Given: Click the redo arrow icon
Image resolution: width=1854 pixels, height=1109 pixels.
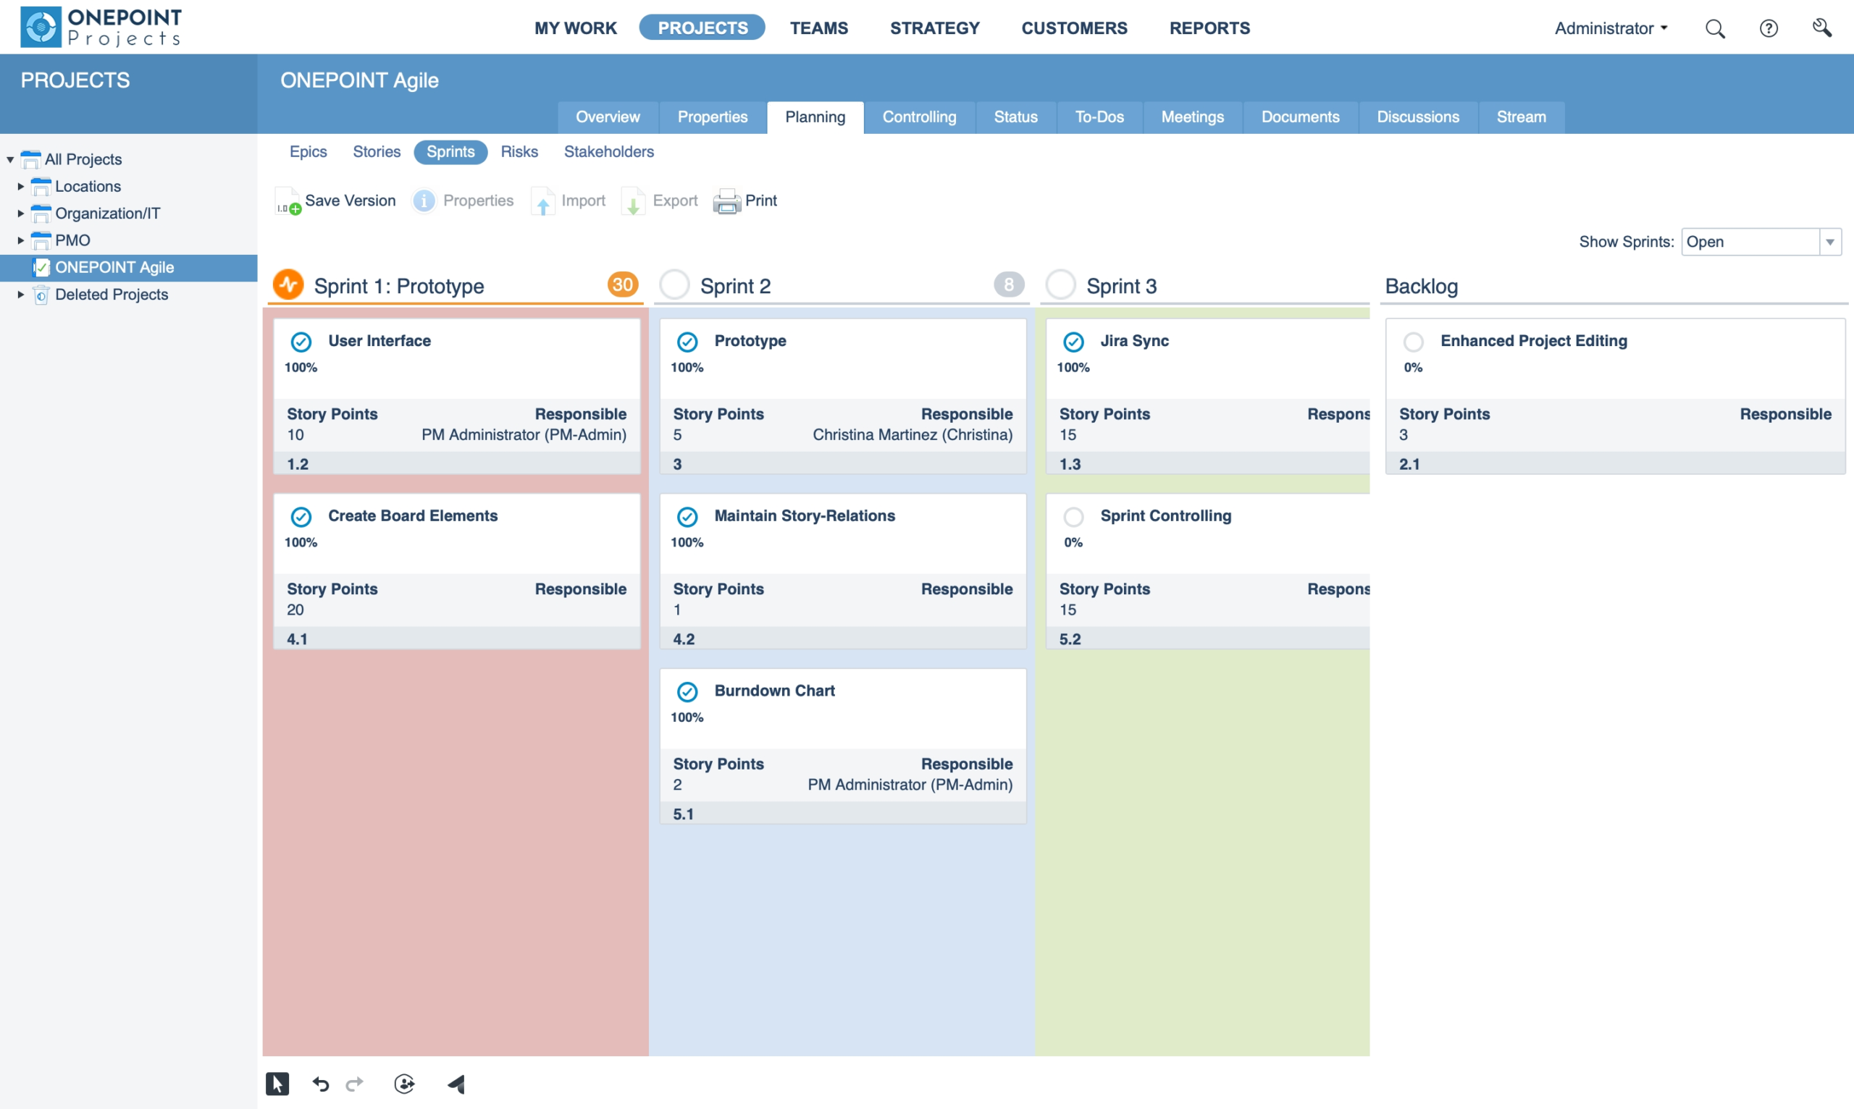Looking at the screenshot, I should (354, 1084).
